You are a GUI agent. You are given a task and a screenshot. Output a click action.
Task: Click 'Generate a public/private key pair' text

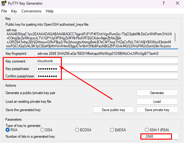click(30, 93)
